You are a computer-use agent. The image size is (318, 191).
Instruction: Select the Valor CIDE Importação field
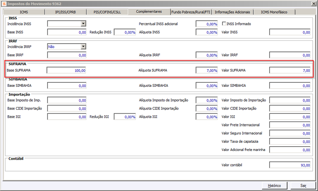point(290,108)
